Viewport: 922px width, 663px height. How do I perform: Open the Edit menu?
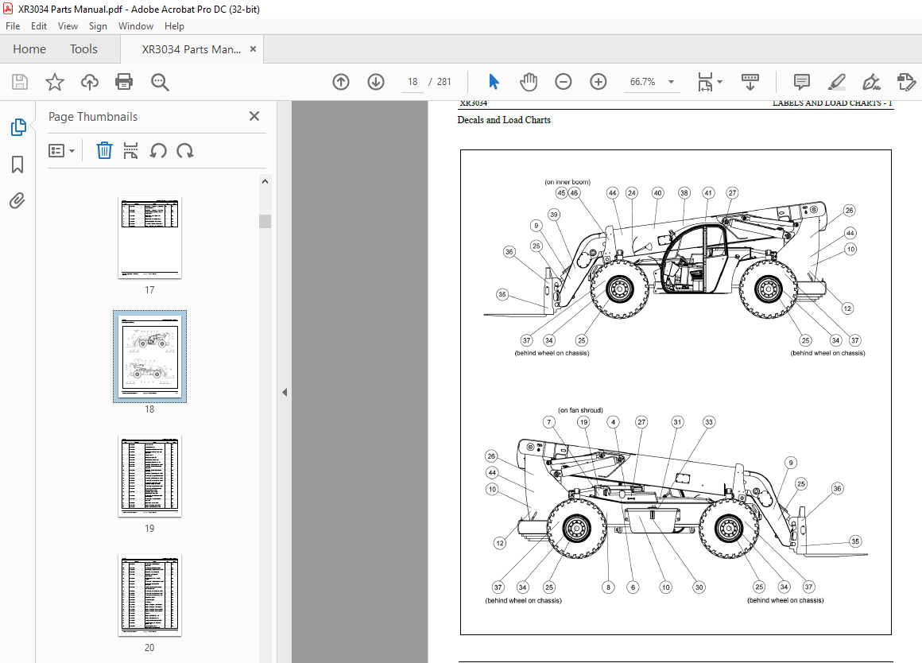click(x=39, y=26)
